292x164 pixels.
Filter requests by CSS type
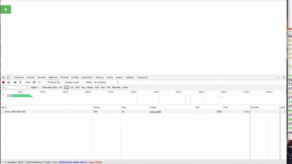point(77,87)
